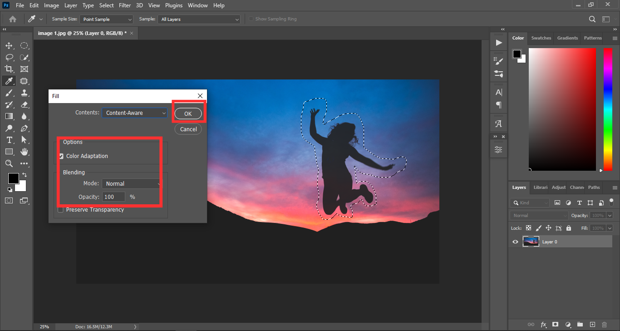
Task: Open blending Mode dropdown in Fill dialog
Action: tap(131, 184)
